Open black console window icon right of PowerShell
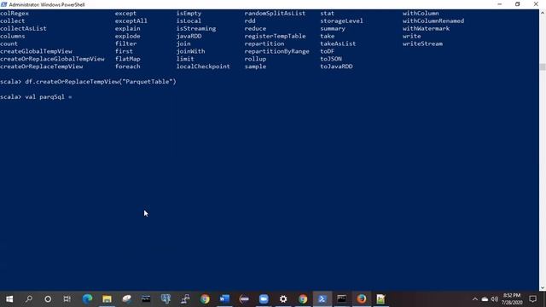 (x=341, y=299)
